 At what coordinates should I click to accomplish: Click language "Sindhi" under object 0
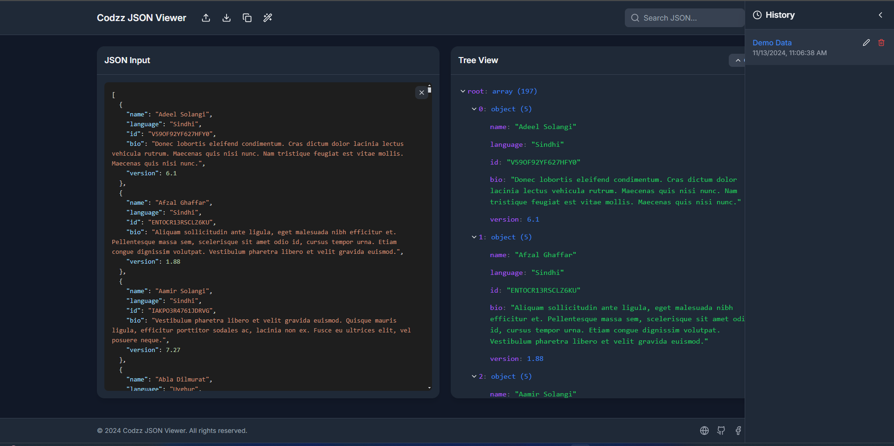[548, 144]
